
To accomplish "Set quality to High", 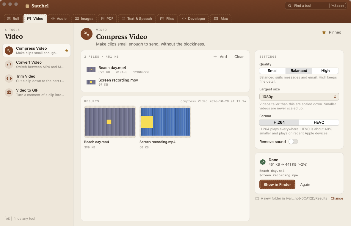I will (325, 71).
